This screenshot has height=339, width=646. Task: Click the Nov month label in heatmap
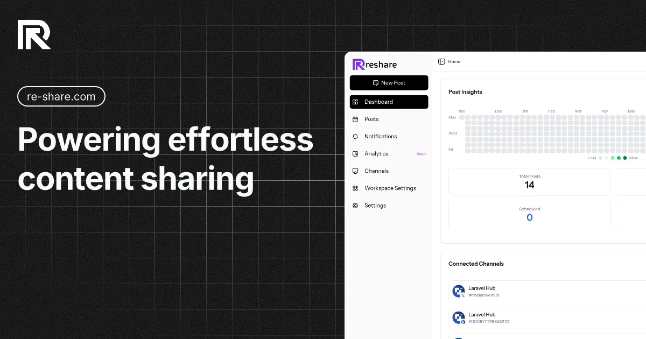[x=461, y=111]
